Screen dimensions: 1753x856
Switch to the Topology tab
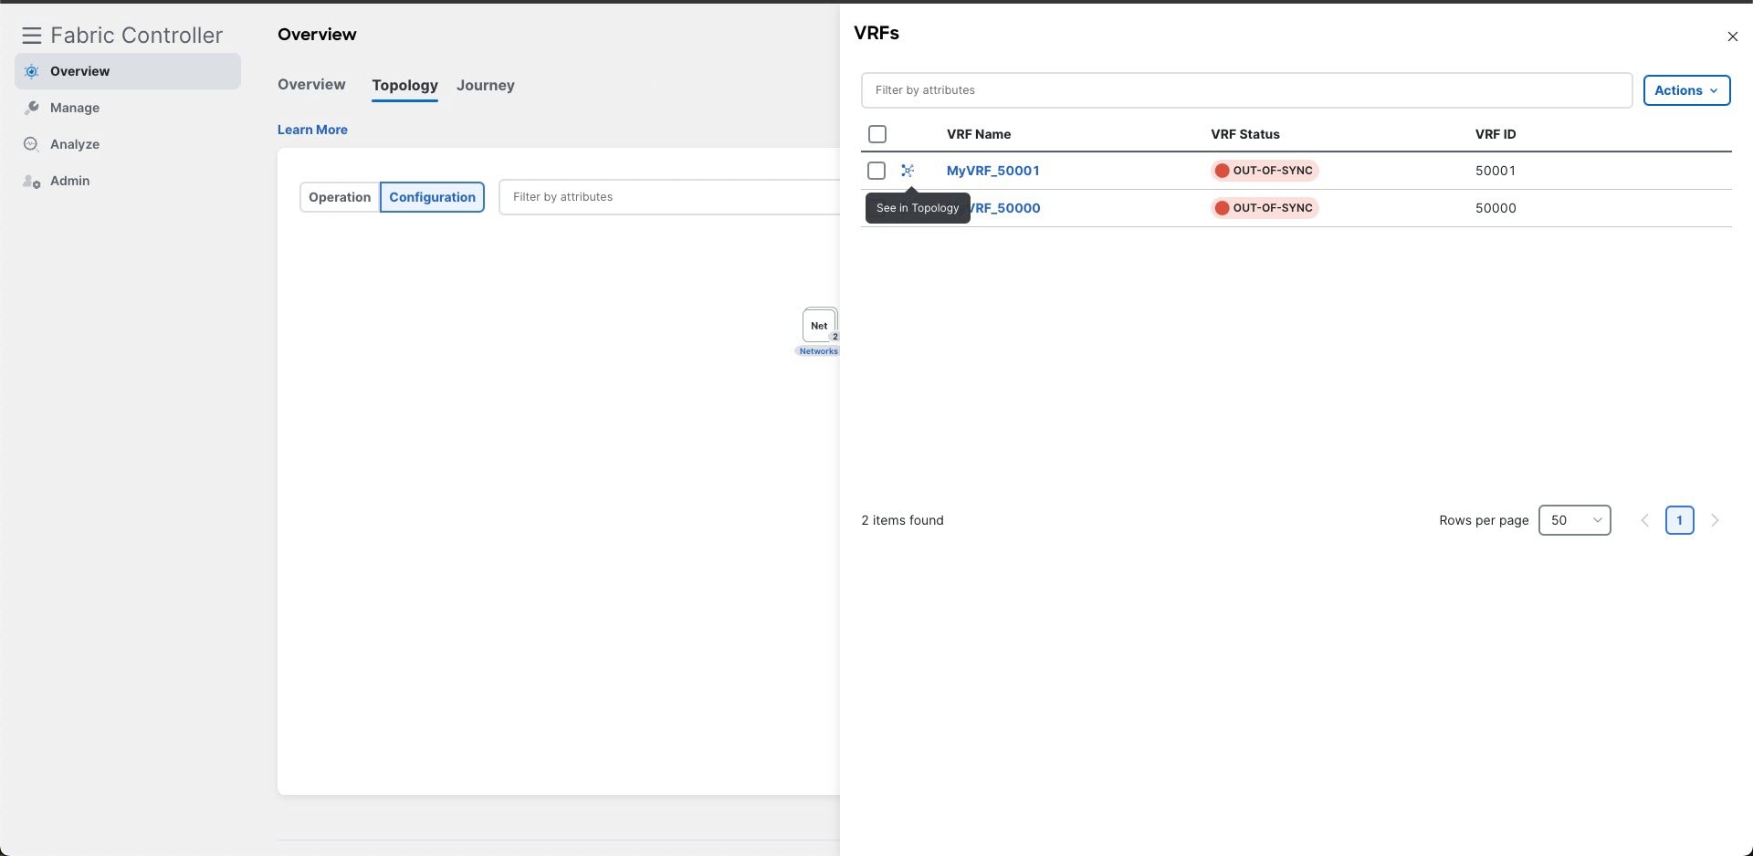tap(404, 85)
